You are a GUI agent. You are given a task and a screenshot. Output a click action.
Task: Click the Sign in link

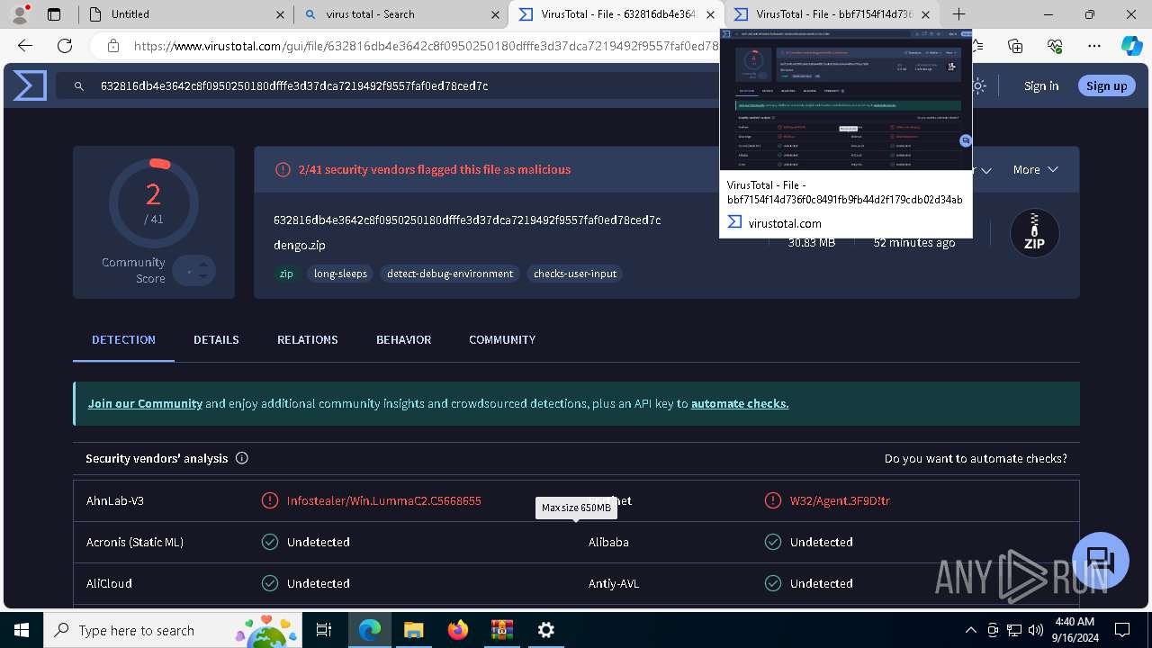click(x=1041, y=86)
